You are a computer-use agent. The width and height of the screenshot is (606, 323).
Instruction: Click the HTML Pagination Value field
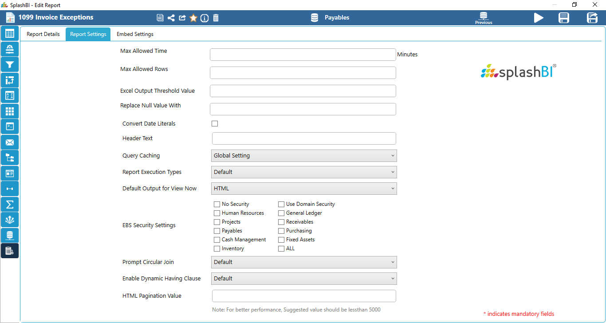pyautogui.click(x=304, y=296)
